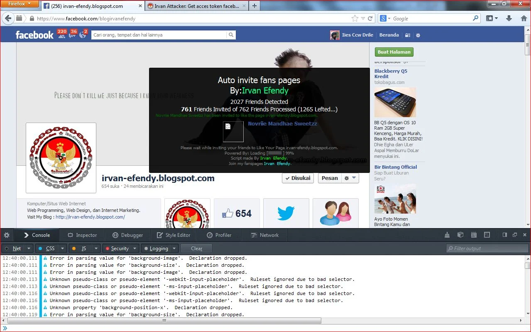
Task: Open Facebook messages icon
Action: pos(72,35)
